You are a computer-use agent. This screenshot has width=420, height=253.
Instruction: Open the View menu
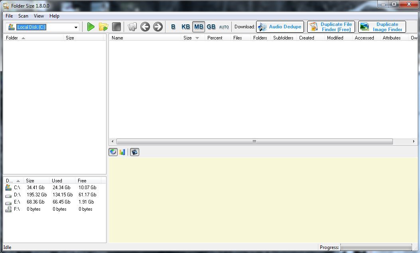tap(38, 16)
